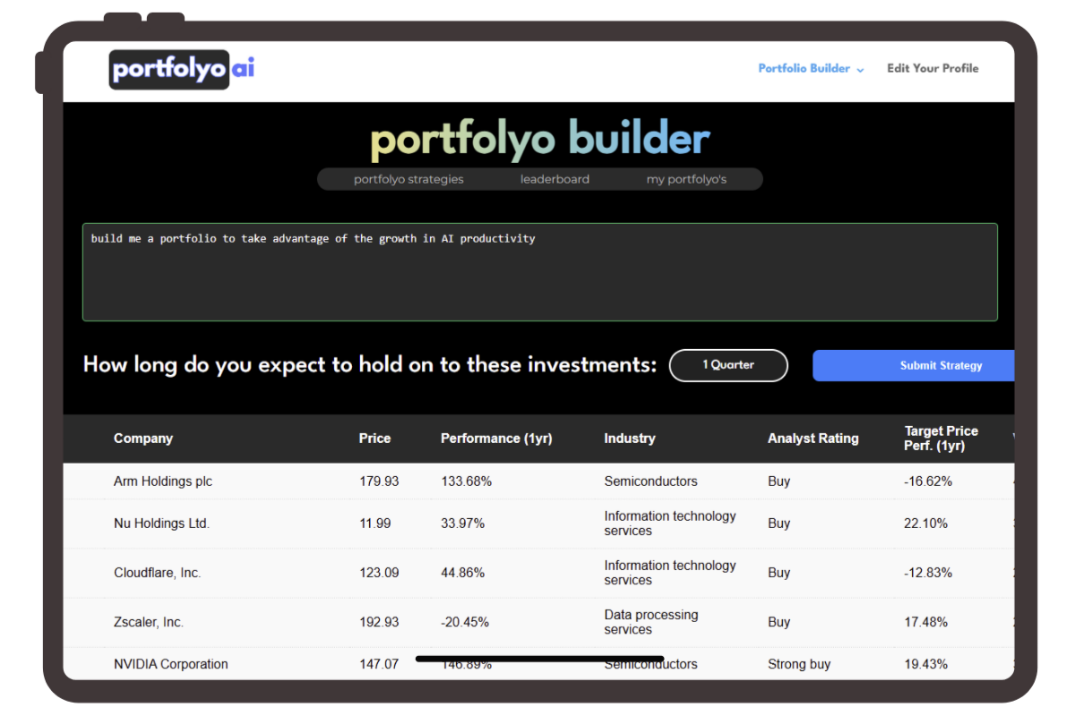Image resolution: width=1075 pixels, height=716 pixels.
Task: Click into the strategy prompt text box
Action: [539, 272]
